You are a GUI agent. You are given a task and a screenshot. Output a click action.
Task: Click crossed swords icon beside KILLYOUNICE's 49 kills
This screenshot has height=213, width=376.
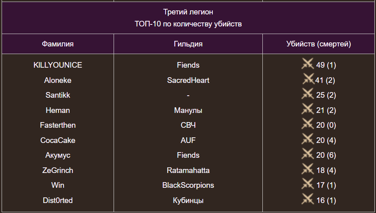pos(308,64)
